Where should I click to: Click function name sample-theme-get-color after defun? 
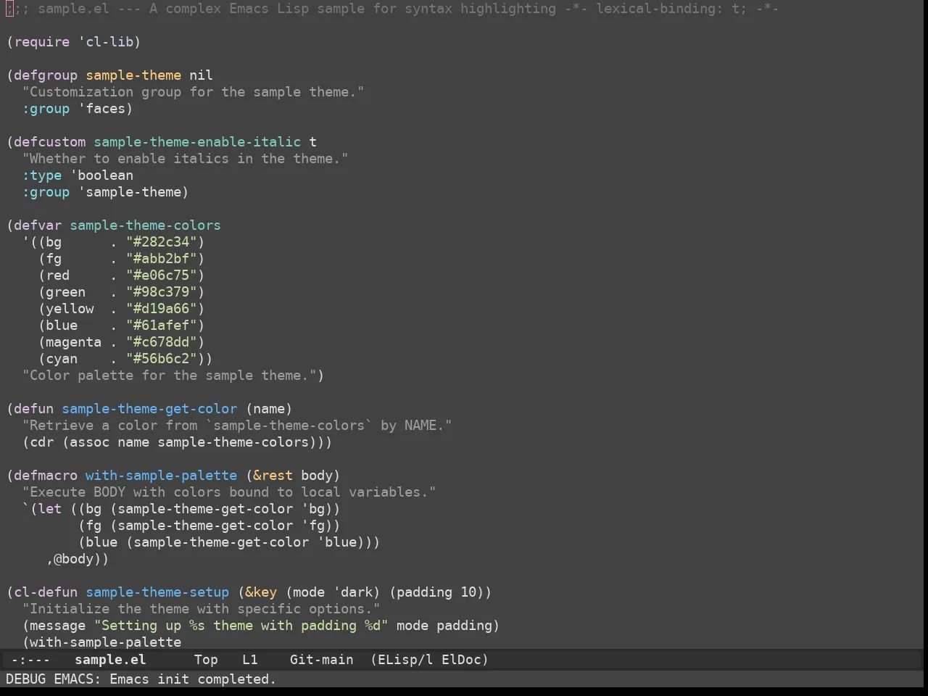click(x=149, y=409)
